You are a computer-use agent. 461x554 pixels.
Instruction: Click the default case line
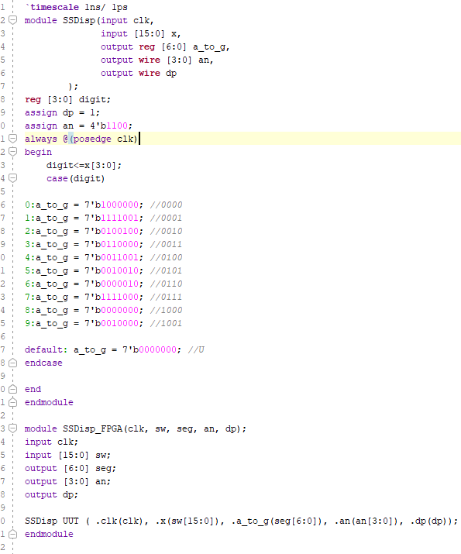pos(115,349)
